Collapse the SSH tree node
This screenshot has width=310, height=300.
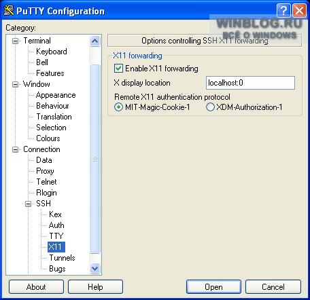(28, 204)
